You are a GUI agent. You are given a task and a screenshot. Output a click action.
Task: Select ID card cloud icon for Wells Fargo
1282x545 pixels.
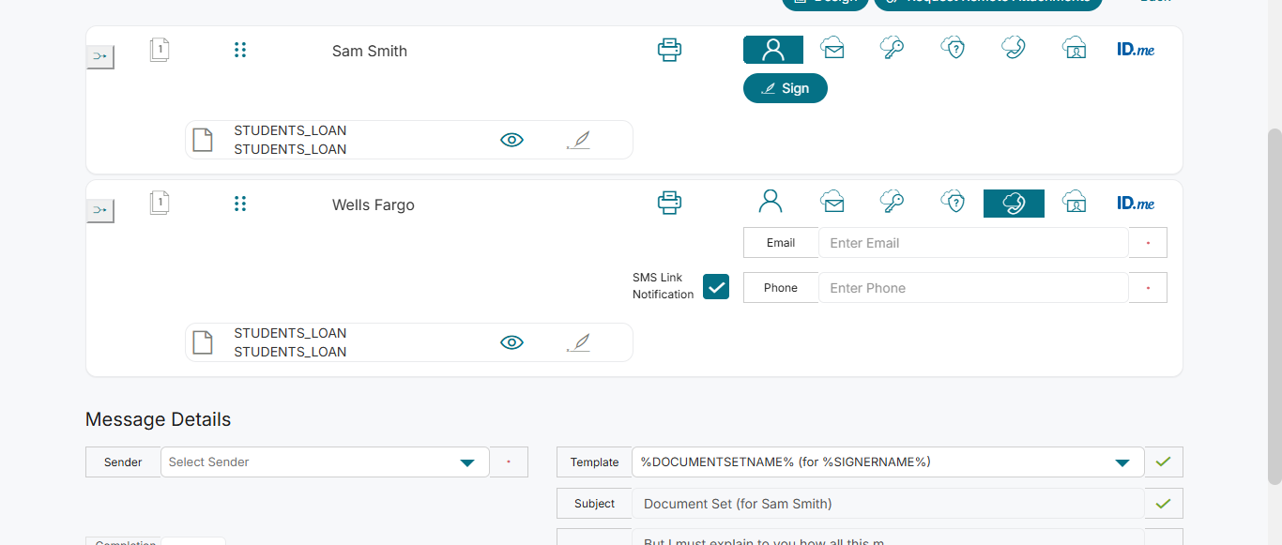(1075, 202)
